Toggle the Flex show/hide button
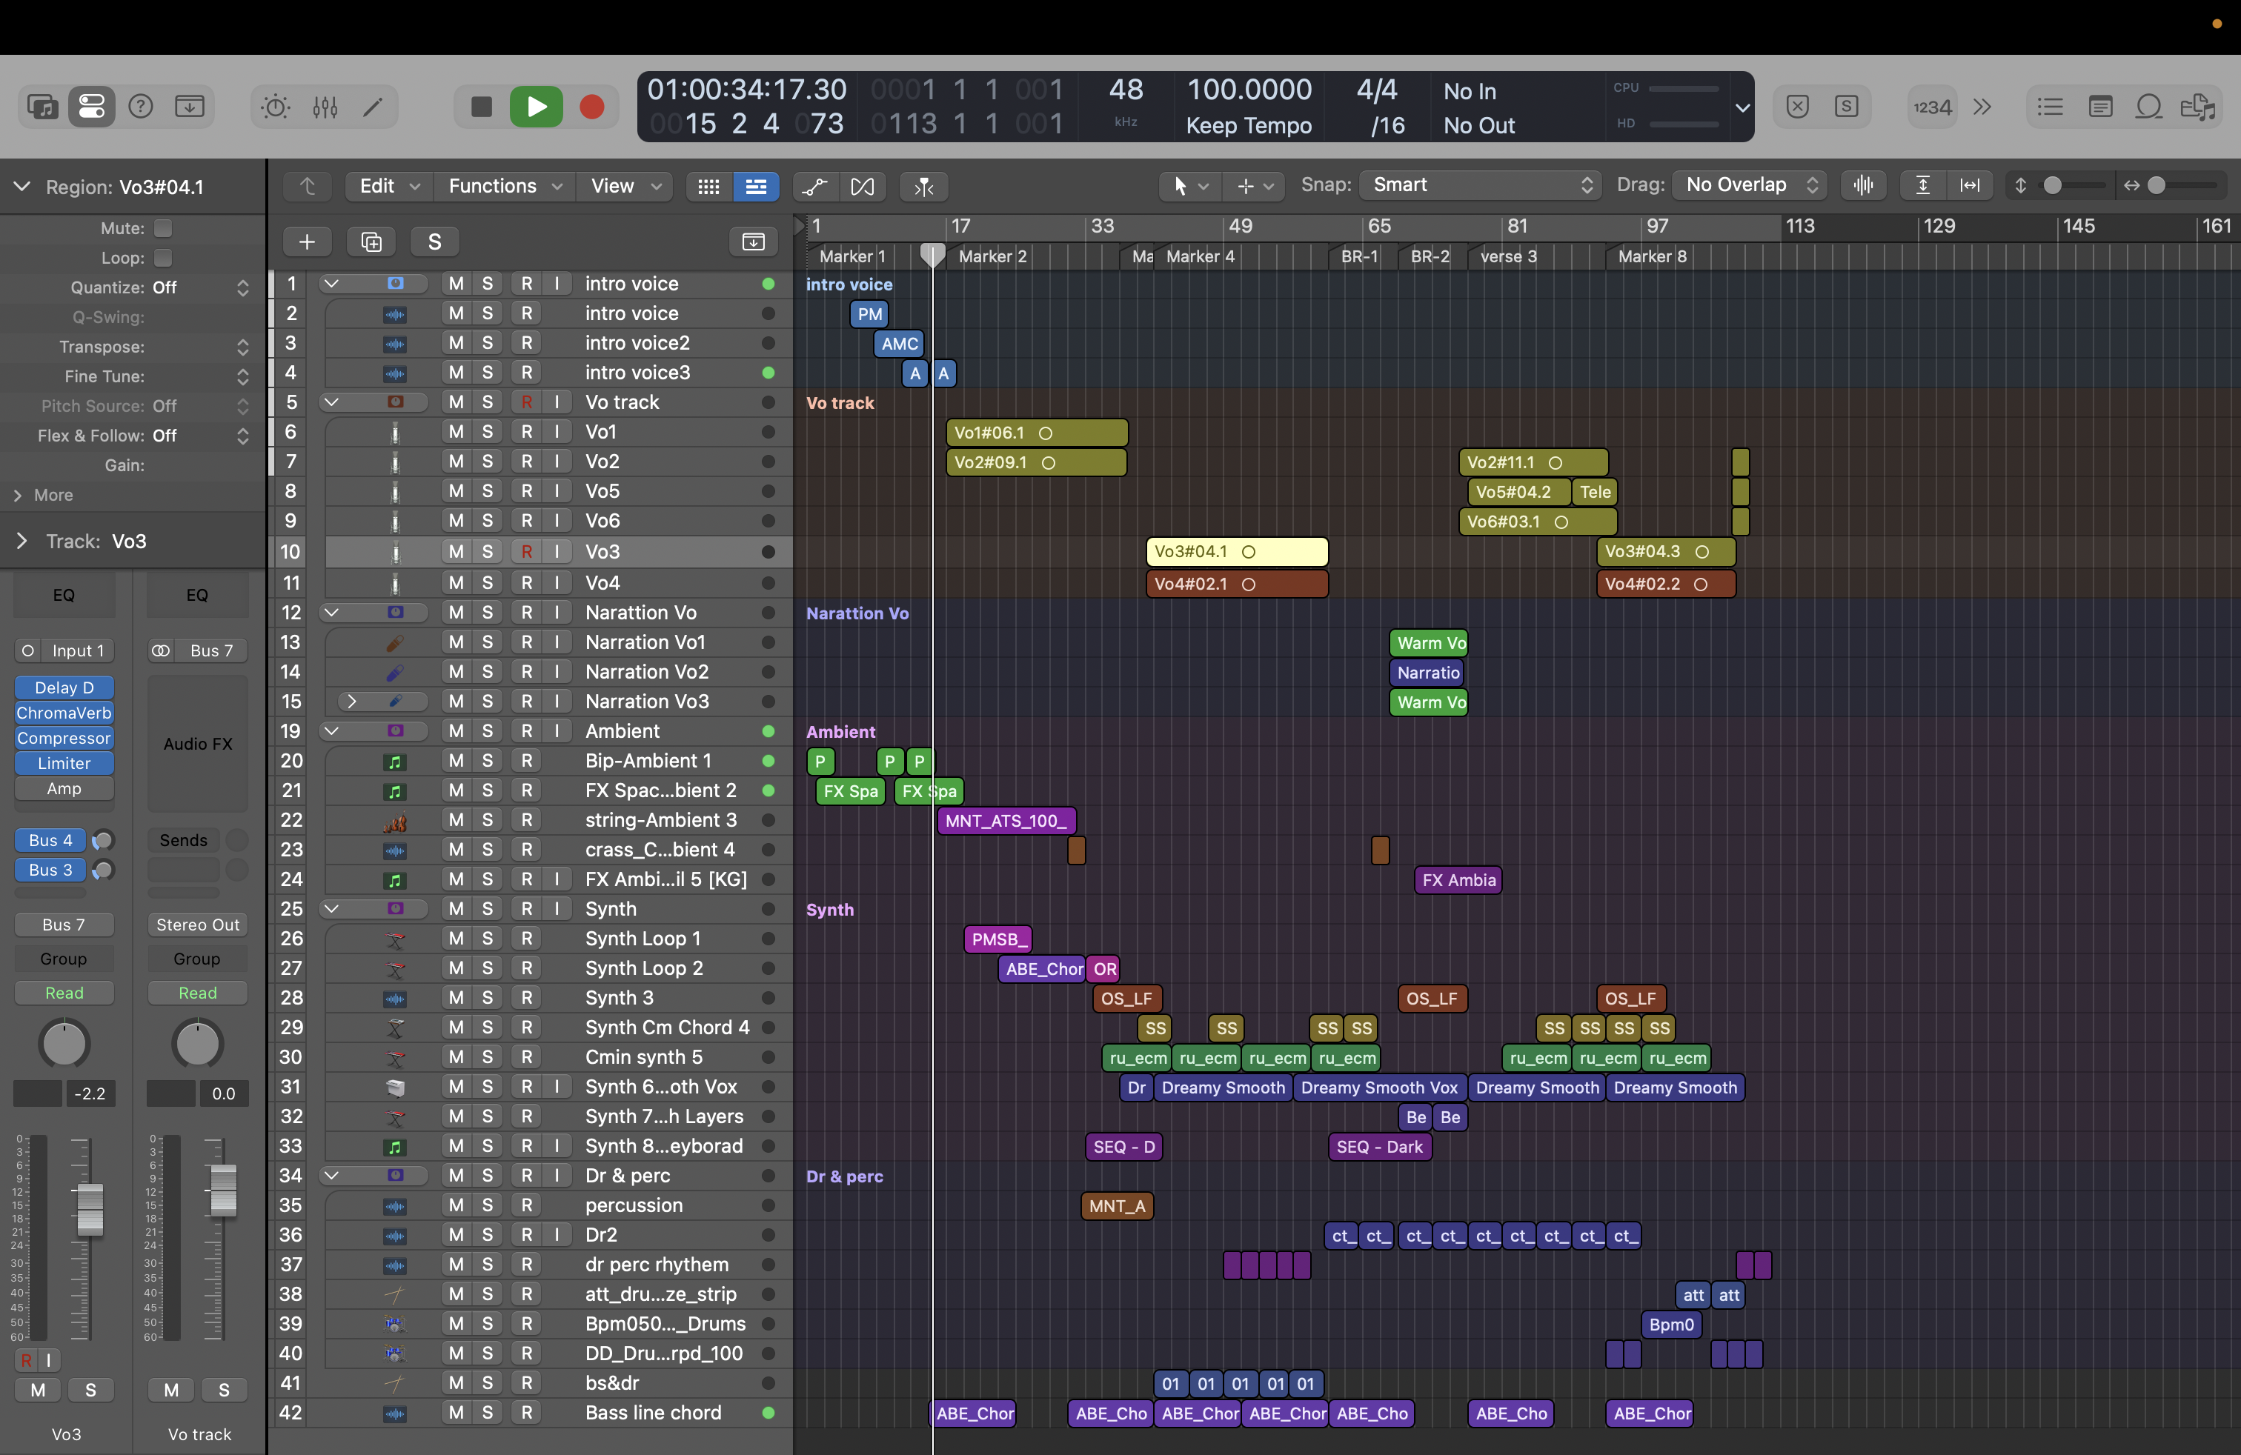Screen dimensions: 2241x1455 click(x=862, y=187)
